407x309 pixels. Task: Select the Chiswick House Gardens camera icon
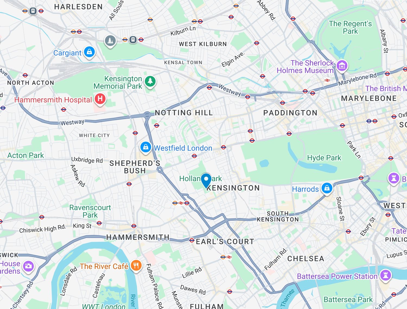(x=28, y=266)
